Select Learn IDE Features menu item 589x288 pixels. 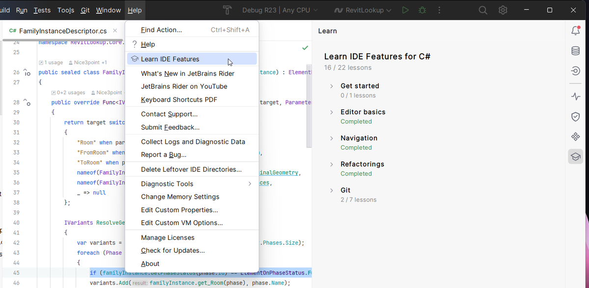(170, 59)
